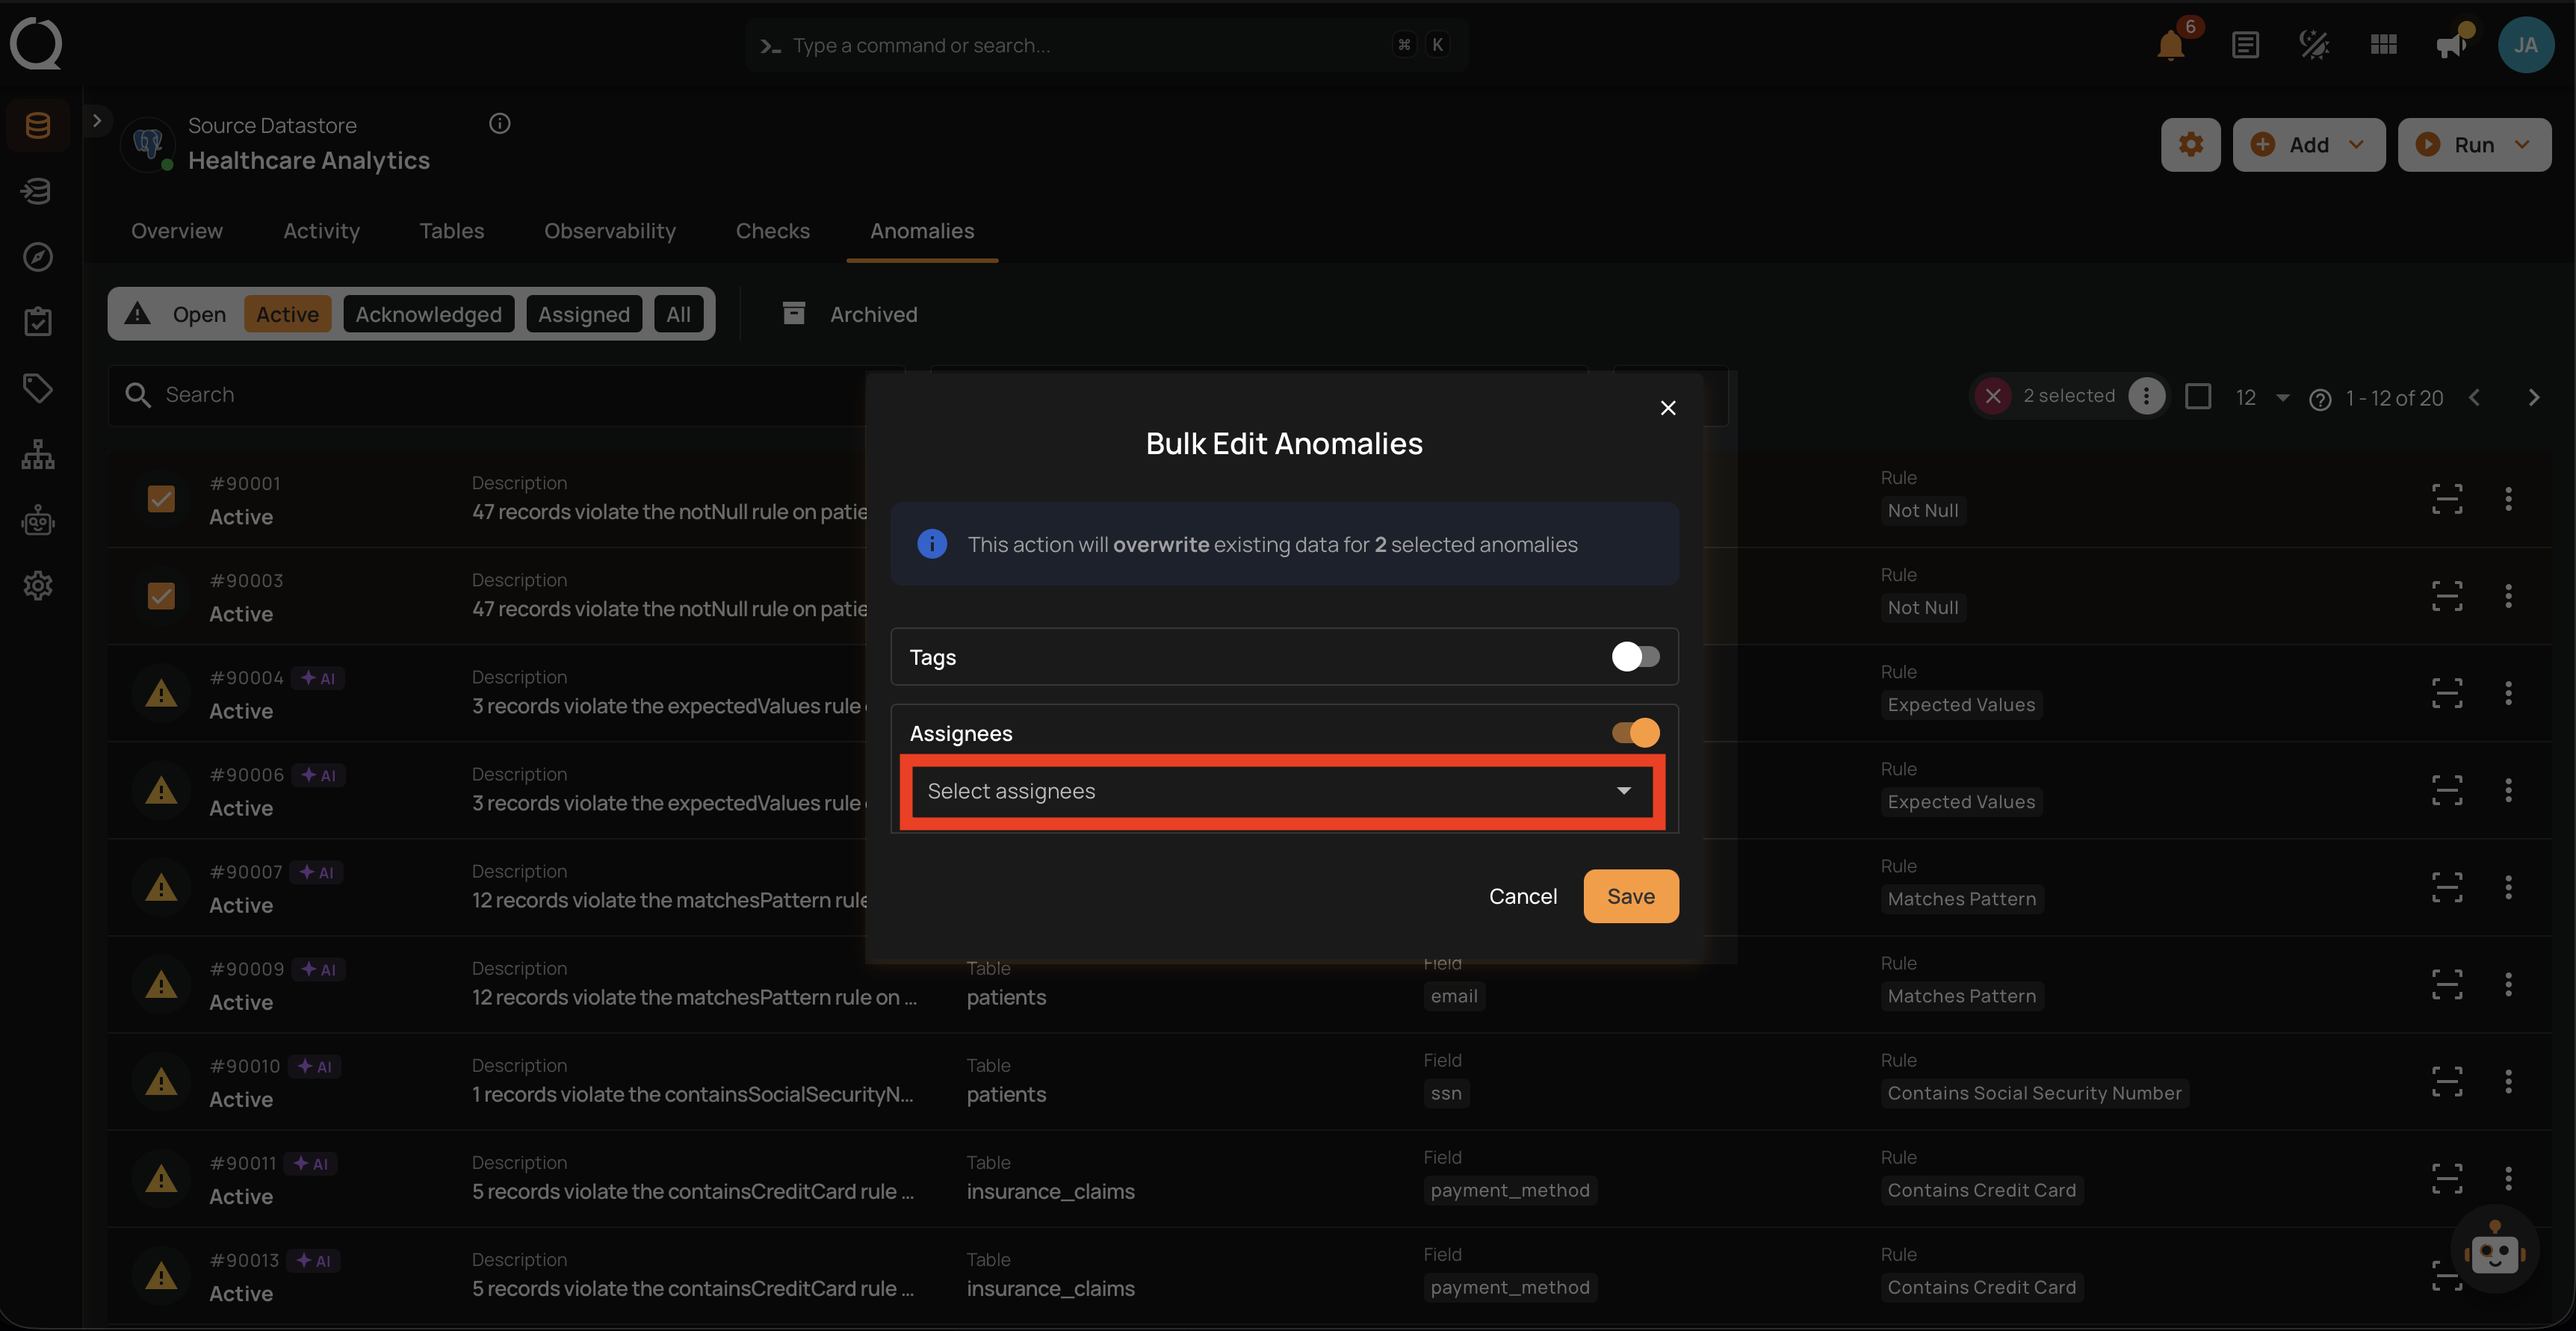Uncheck anomaly #90001 checkbox

point(161,499)
